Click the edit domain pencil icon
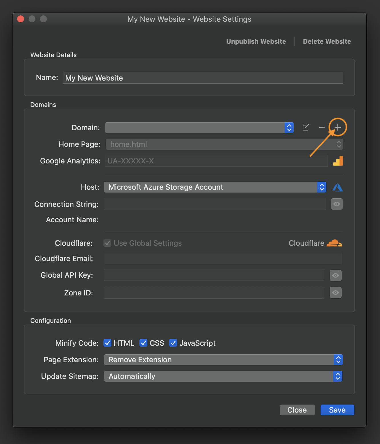Viewport: 380px width, 444px height. 306,127
